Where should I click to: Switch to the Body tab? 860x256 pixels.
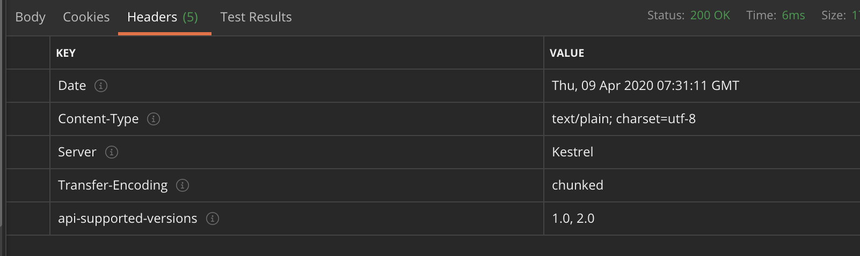[31, 17]
